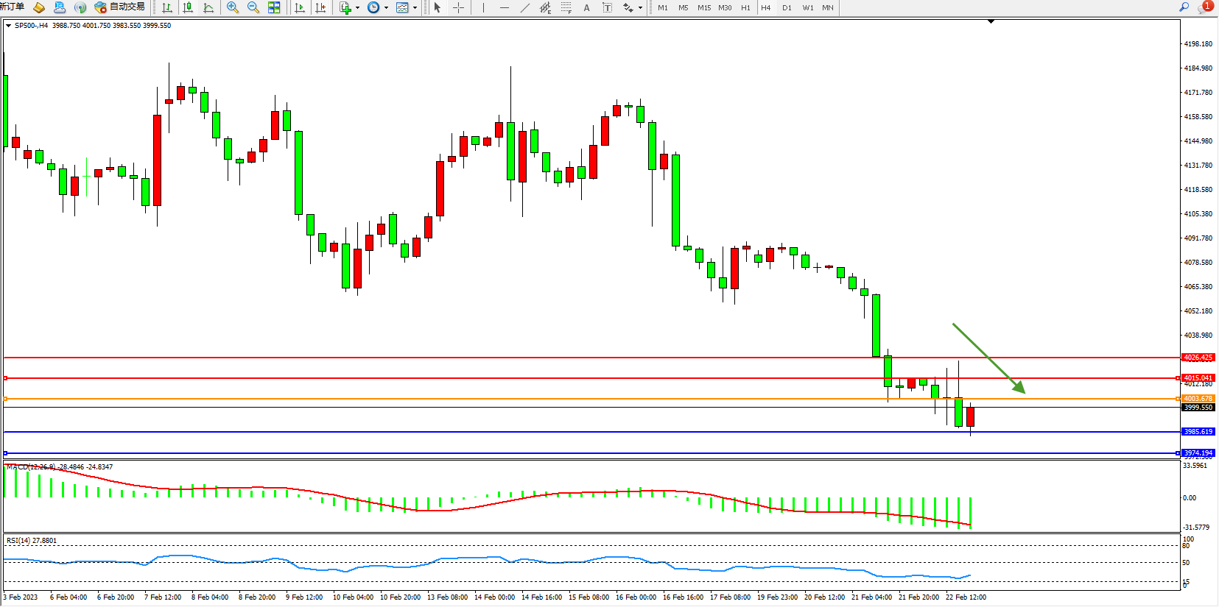Select the horizontal line tool
Viewport: 1219px width, 607px height.
click(x=504, y=7)
